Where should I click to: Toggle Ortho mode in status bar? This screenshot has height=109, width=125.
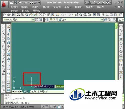[x=50, y=107]
